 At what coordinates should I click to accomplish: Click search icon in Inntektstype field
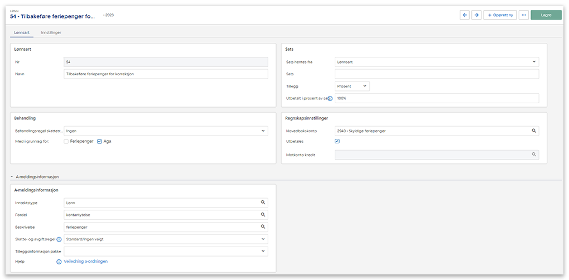[x=263, y=203]
